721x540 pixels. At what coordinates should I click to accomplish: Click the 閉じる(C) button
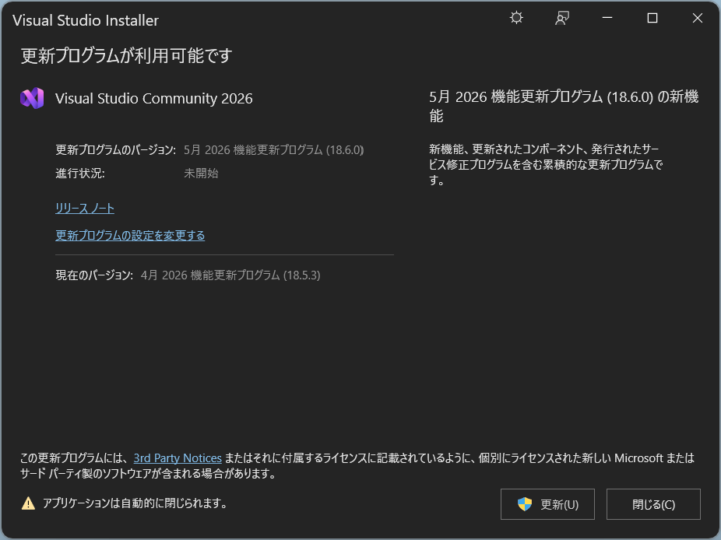(x=653, y=504)
